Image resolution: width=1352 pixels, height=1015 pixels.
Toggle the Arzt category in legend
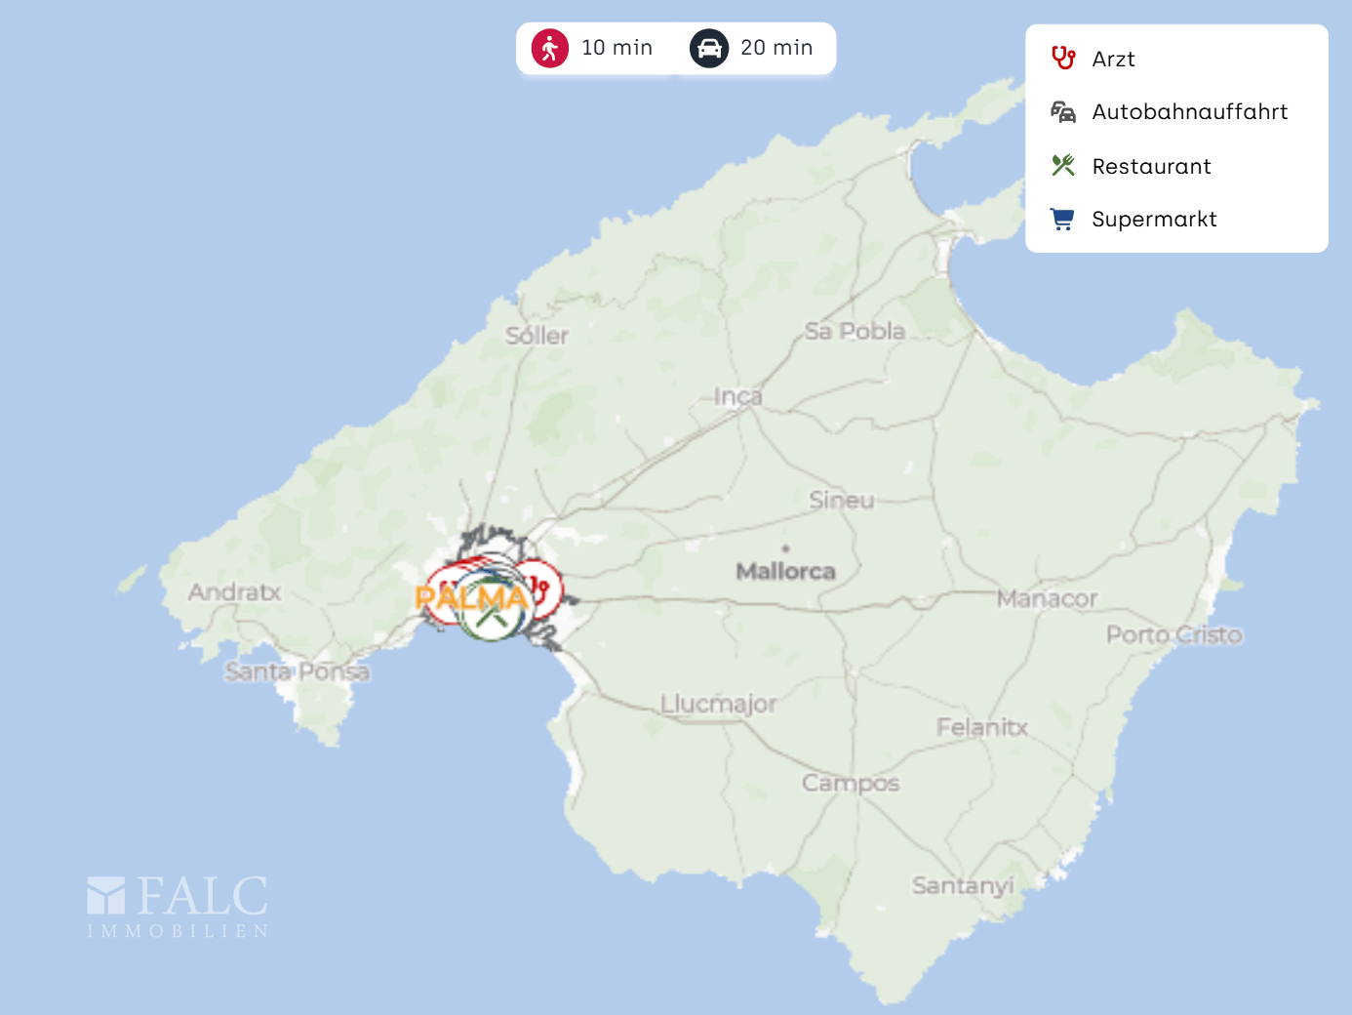click(1113, 60)
